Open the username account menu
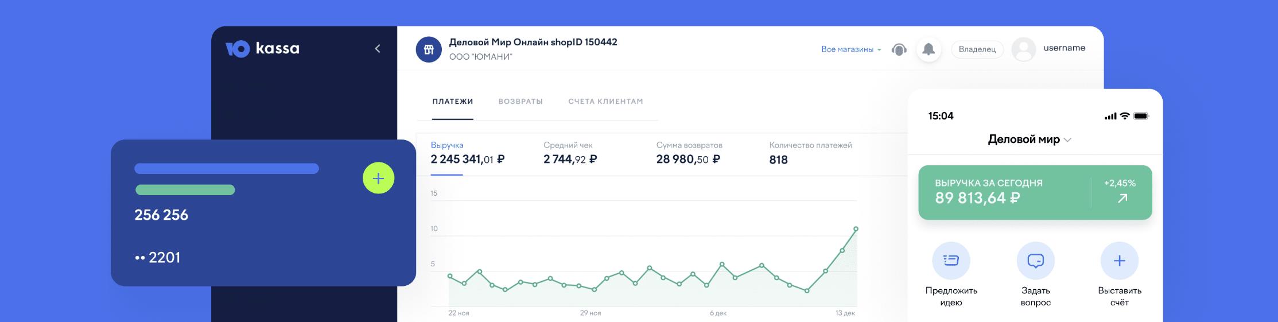Image resolution: width=1278 pixels, height=322 pixels. coord(1064,48)
